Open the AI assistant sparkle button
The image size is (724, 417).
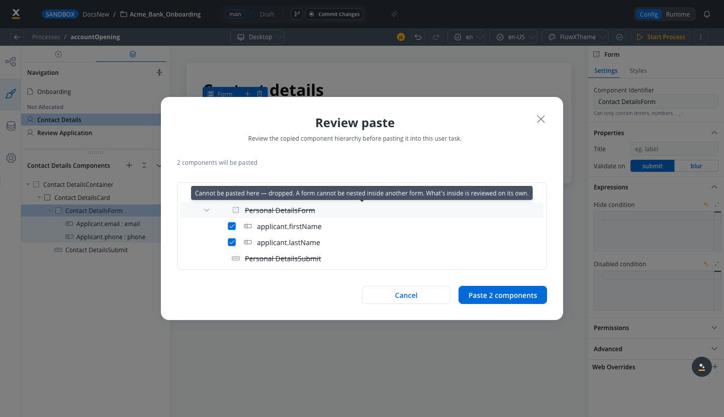pos(702,367)
